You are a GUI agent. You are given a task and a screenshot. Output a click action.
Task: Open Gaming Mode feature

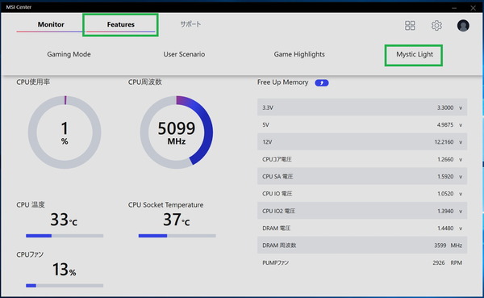[x=69, y=54]
